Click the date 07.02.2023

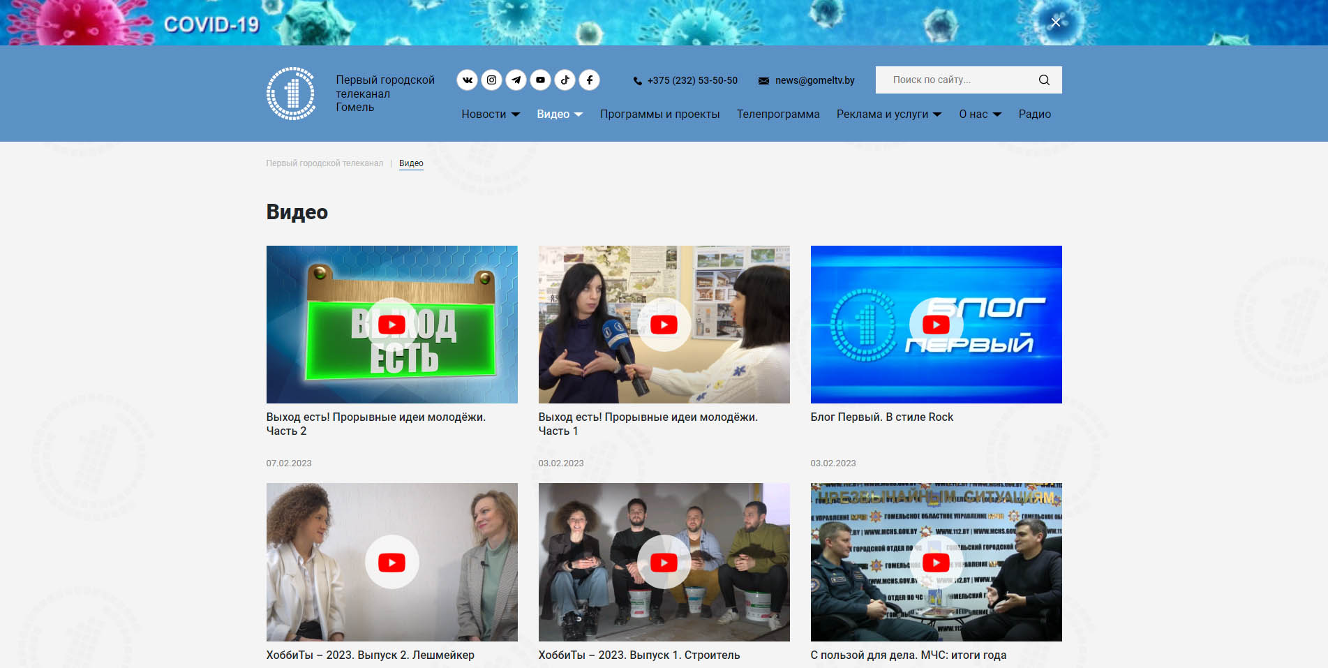[x=289, y=463]
